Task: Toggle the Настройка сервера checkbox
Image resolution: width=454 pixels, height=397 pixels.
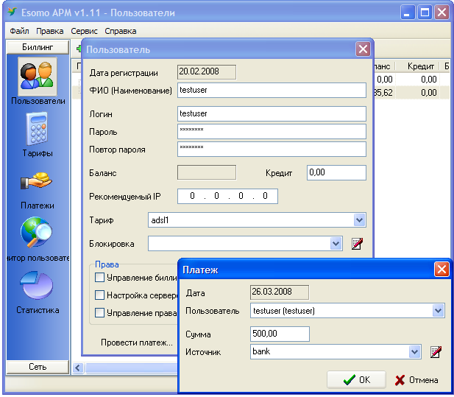Action: 99,295
